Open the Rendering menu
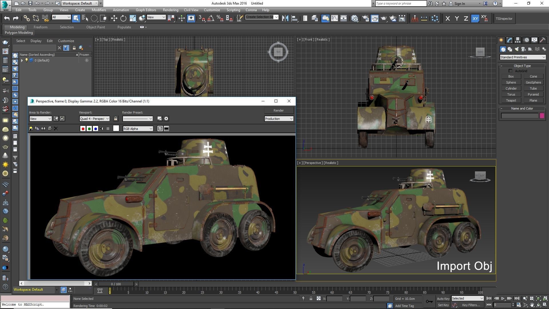 (170, 10)
